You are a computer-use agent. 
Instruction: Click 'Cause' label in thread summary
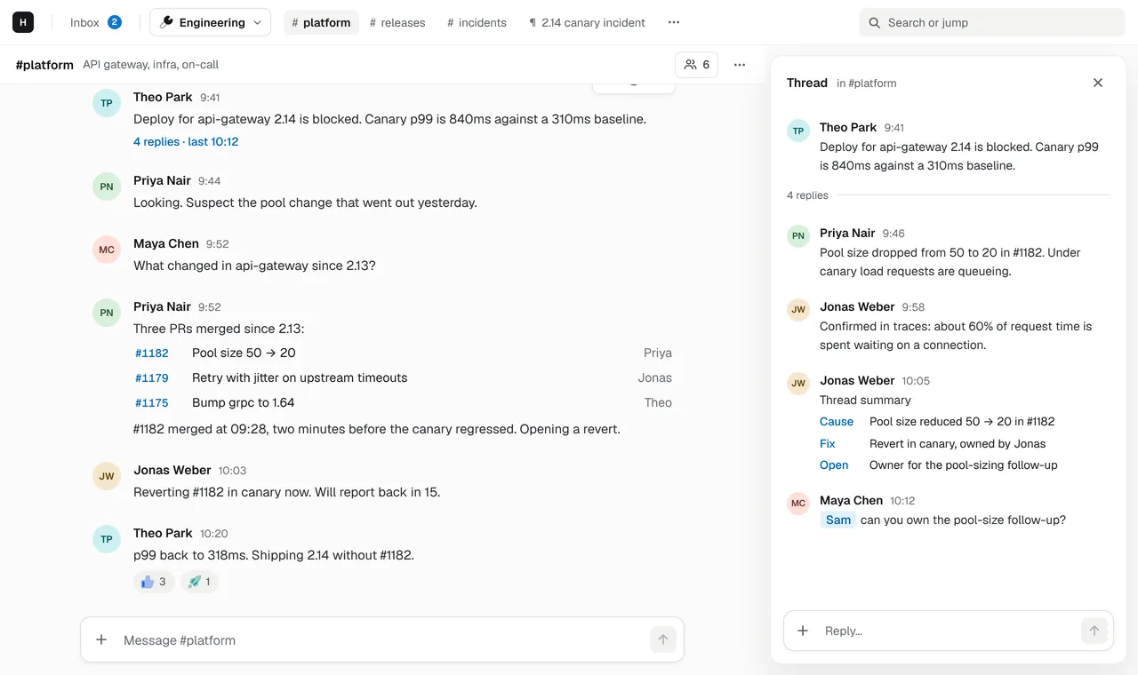pos(837,422)
